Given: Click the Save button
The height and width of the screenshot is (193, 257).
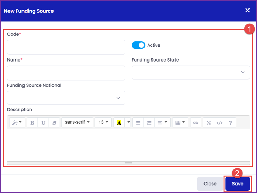Looking at the screenshot, I should [x=238, y=184].
